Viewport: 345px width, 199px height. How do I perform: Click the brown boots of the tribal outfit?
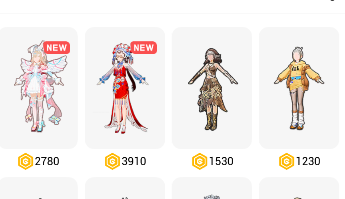pyautogui.click(x=212, y=121)
